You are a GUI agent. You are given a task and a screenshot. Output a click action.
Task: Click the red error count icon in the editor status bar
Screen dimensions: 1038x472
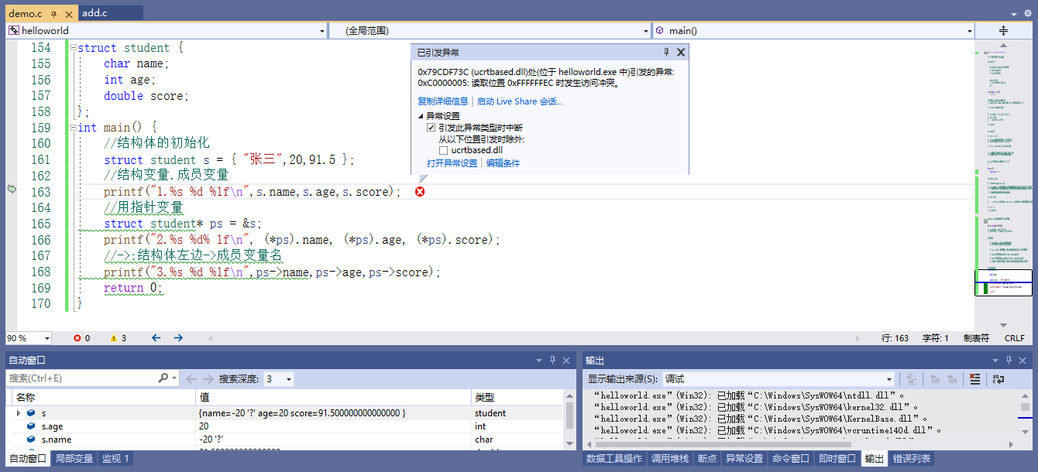point(77,338)
